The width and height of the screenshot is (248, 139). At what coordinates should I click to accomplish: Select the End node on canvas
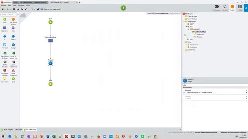(50, 84)
